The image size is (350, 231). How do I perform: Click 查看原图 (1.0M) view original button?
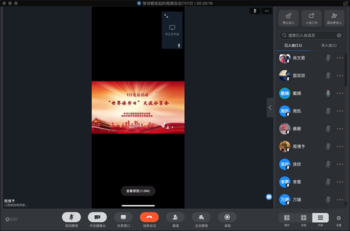[x=138, y=191]
